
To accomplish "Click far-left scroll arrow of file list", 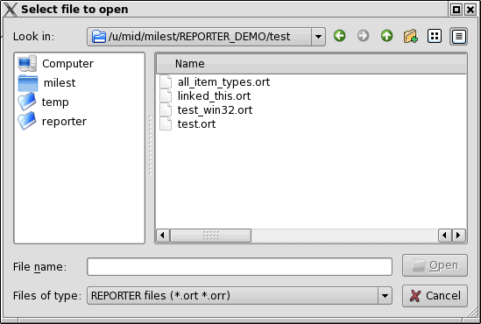I will coord(163,236).
